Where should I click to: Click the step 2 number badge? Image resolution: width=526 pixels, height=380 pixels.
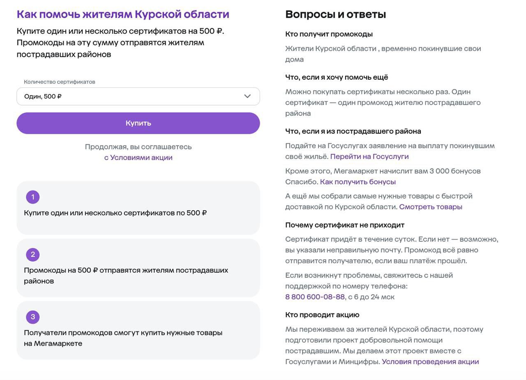pyautogui.click(x=33, y=254)
